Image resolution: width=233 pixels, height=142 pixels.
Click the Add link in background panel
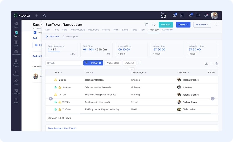(x=35, y=38)
